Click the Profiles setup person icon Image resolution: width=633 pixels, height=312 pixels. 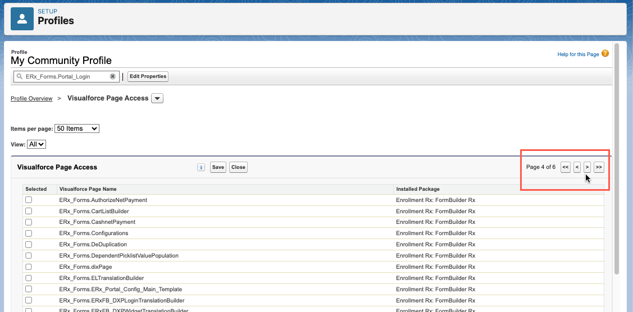[x=22, y=19]
